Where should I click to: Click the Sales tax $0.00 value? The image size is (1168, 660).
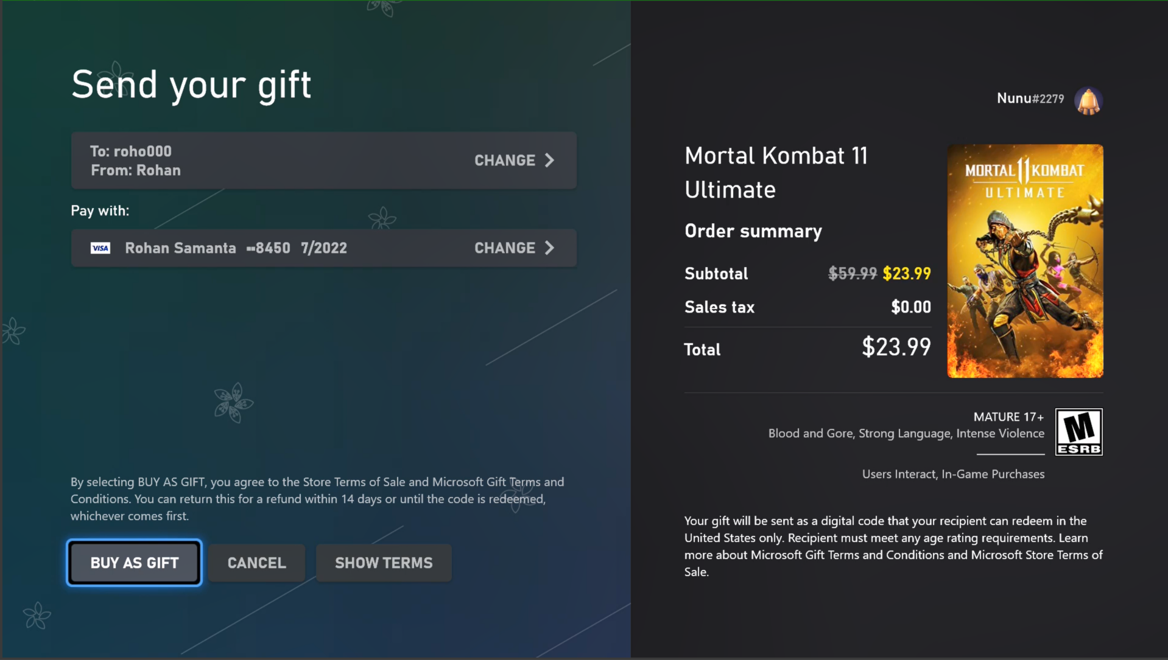pos(911,307)
